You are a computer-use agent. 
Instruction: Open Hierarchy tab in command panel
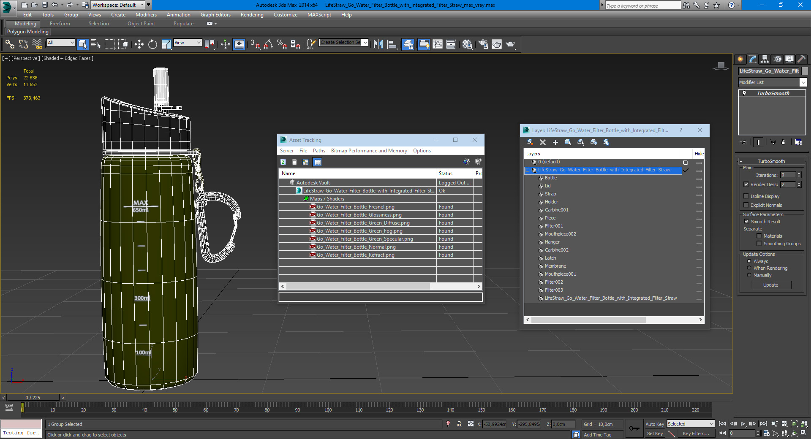tap(765, 59)
